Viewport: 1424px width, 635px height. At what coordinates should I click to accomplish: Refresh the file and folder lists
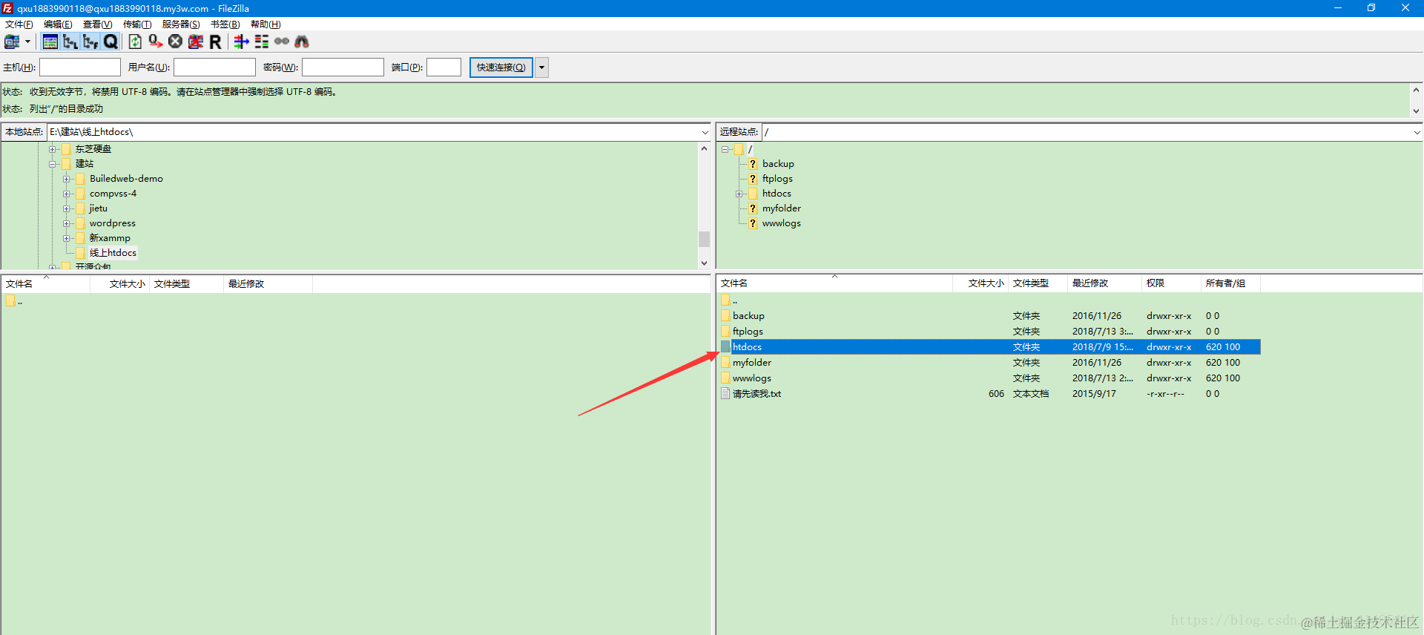pyautogui.click(x=135, y=42)
